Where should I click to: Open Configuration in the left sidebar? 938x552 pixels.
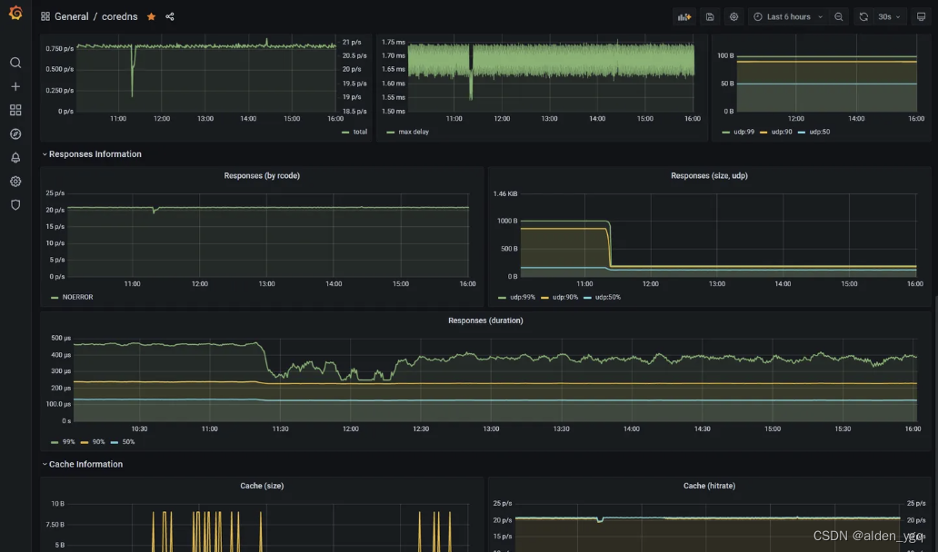click(x=15, y=181)
